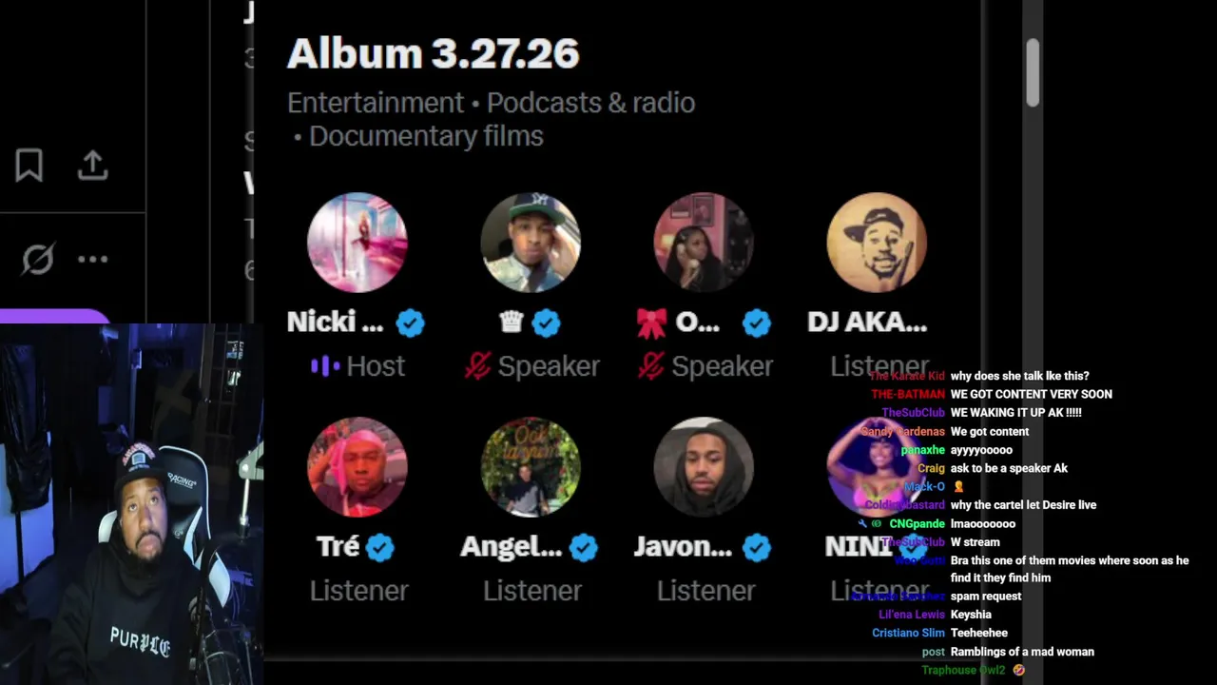This screenshot has width=1217, height=685.
Task: Click the bookmark icon
Action: [x=29, y=166]
